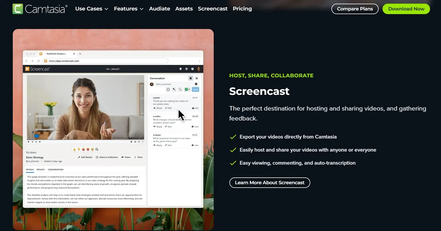Screen dimensions: 441x231
Task: Mute the video with the volume icon
Action: pos(40,142)
